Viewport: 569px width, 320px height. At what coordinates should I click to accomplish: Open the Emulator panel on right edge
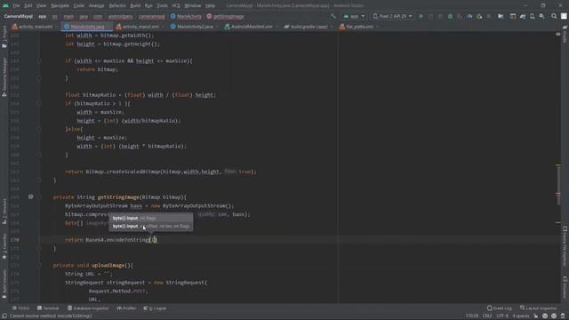click(565, 287)
